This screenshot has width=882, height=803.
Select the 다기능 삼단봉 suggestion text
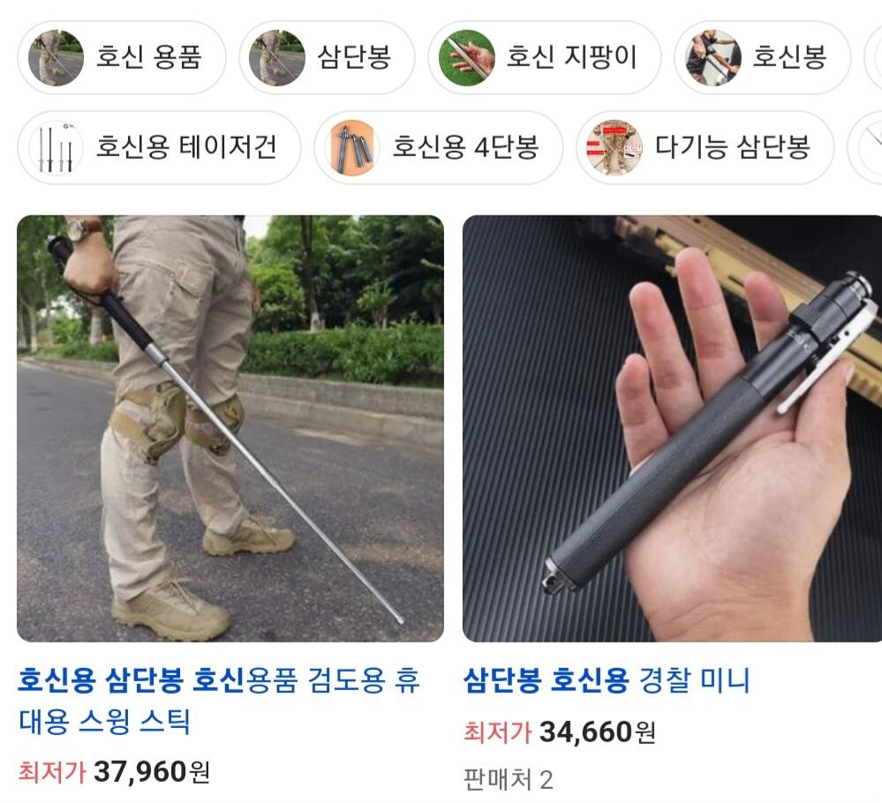(x=733, y=147)
